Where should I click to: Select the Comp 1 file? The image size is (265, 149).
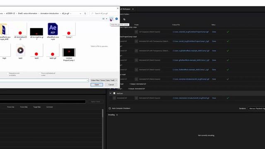[x=69, y=30]
